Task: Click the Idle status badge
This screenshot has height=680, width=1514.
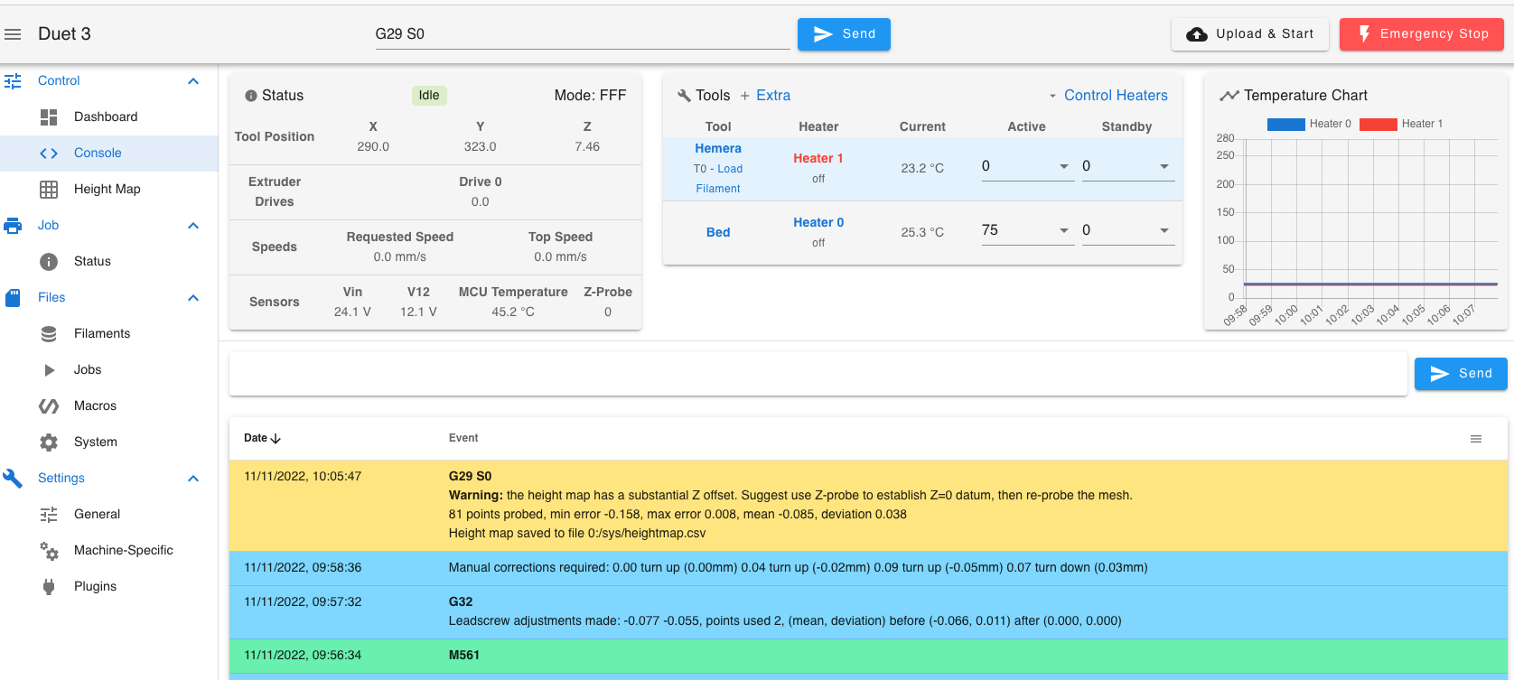Action: pos(429,96)
